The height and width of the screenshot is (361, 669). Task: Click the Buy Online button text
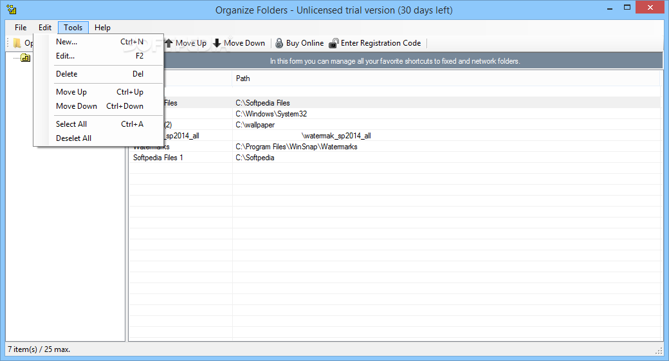point(305,43)
